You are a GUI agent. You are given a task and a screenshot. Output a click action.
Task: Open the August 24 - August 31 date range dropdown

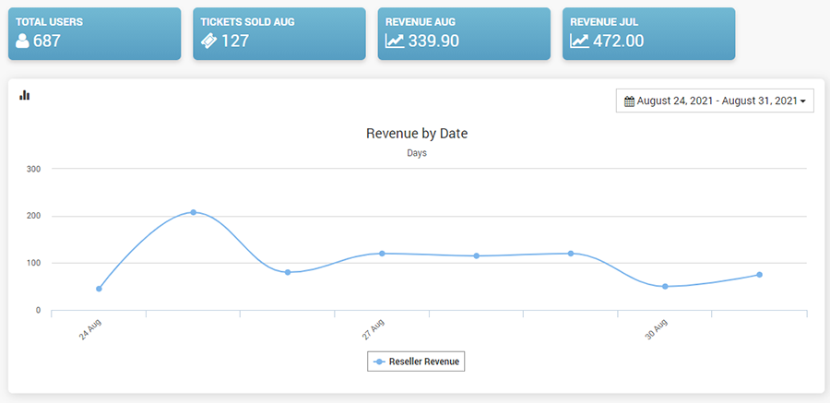click(714, 101)
